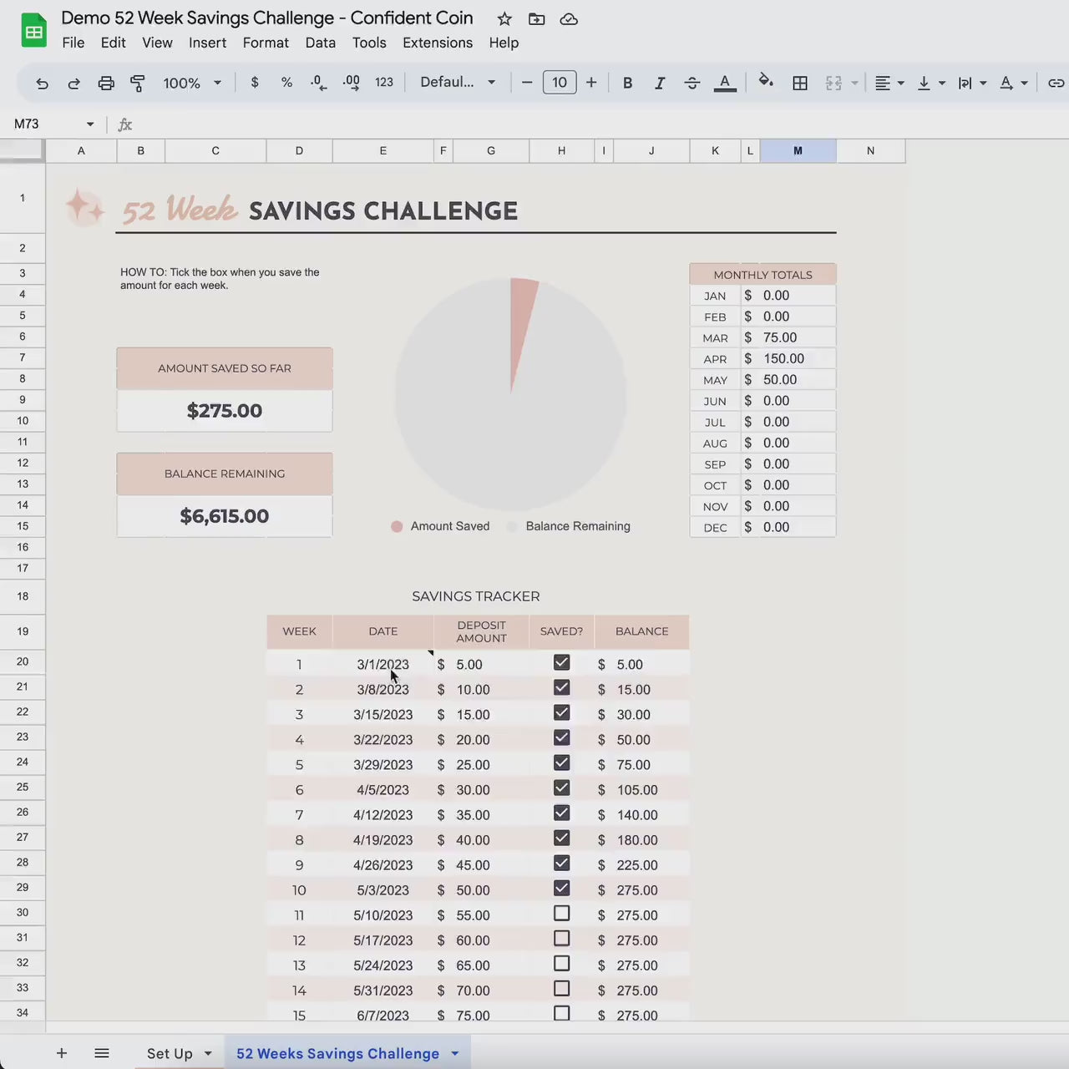
Task: Click the Print icon
Action: [106, 83]
